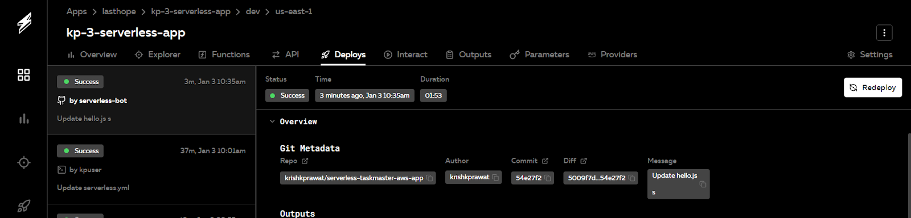Open the Settings tab
911x218 pixels.
click(x=870, y=54)
